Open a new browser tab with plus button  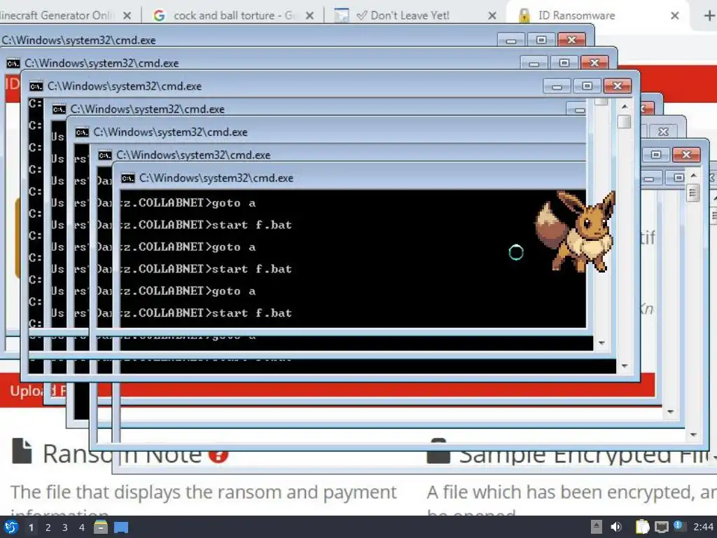709,15
